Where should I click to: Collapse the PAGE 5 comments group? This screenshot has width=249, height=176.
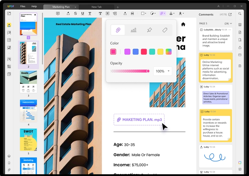tap(231, 23)
